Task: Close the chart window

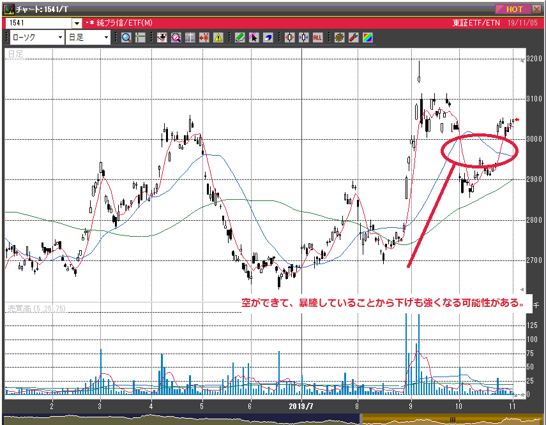Action: click(x=537, y=9)
